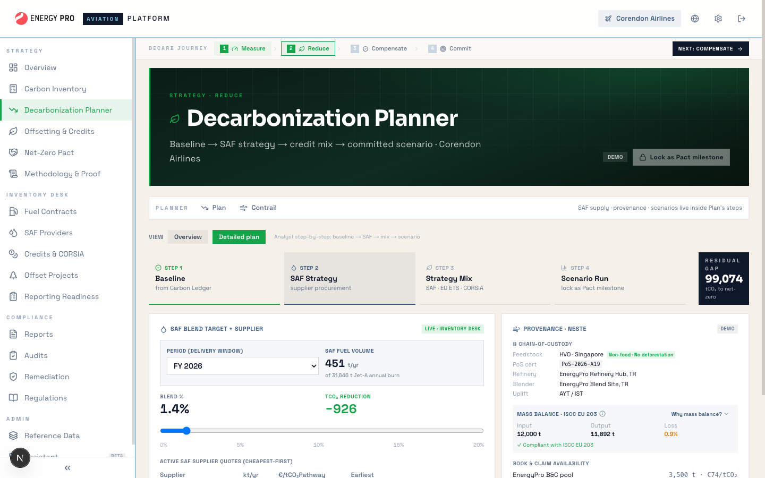
Task: Open Carbon Inventory in sidebar
Action: [66, 89]
